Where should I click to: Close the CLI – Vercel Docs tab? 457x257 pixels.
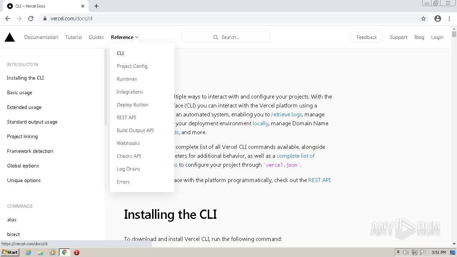coord(82,6)
